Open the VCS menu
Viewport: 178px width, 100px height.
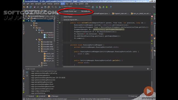click(x=76, y=4)
